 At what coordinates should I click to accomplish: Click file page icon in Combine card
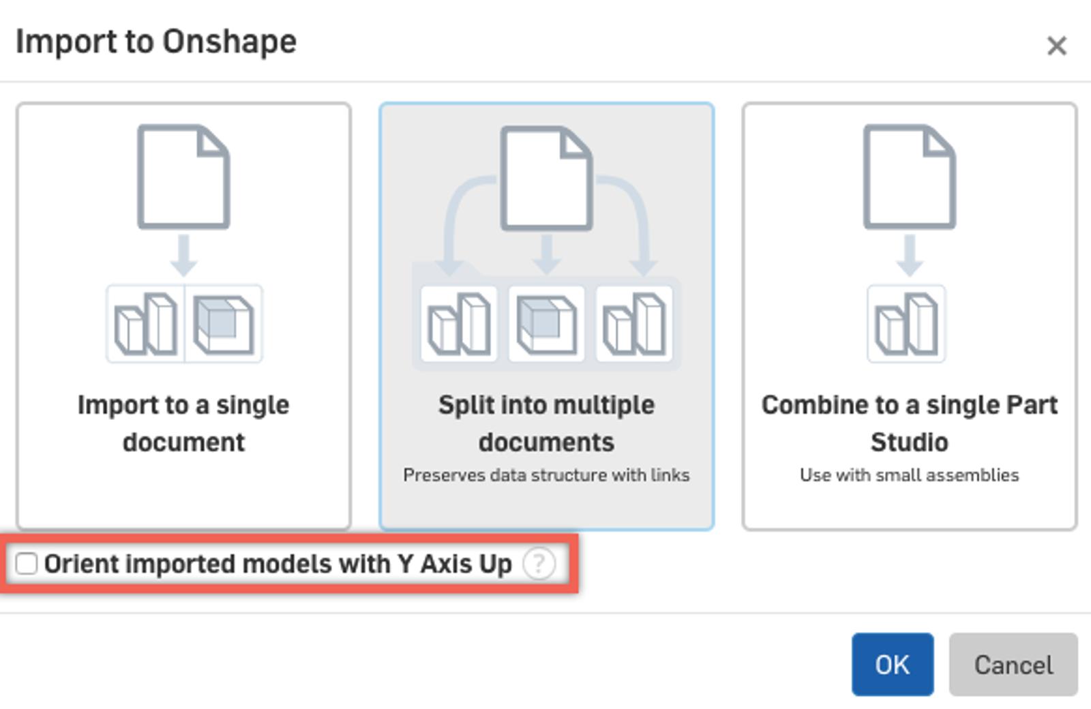909,176
